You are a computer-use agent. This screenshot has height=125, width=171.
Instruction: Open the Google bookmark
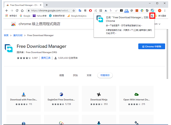pos(25,16)
